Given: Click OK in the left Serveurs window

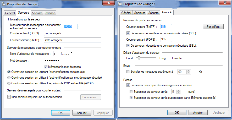Looking at the screenshot, I should 60,113.
